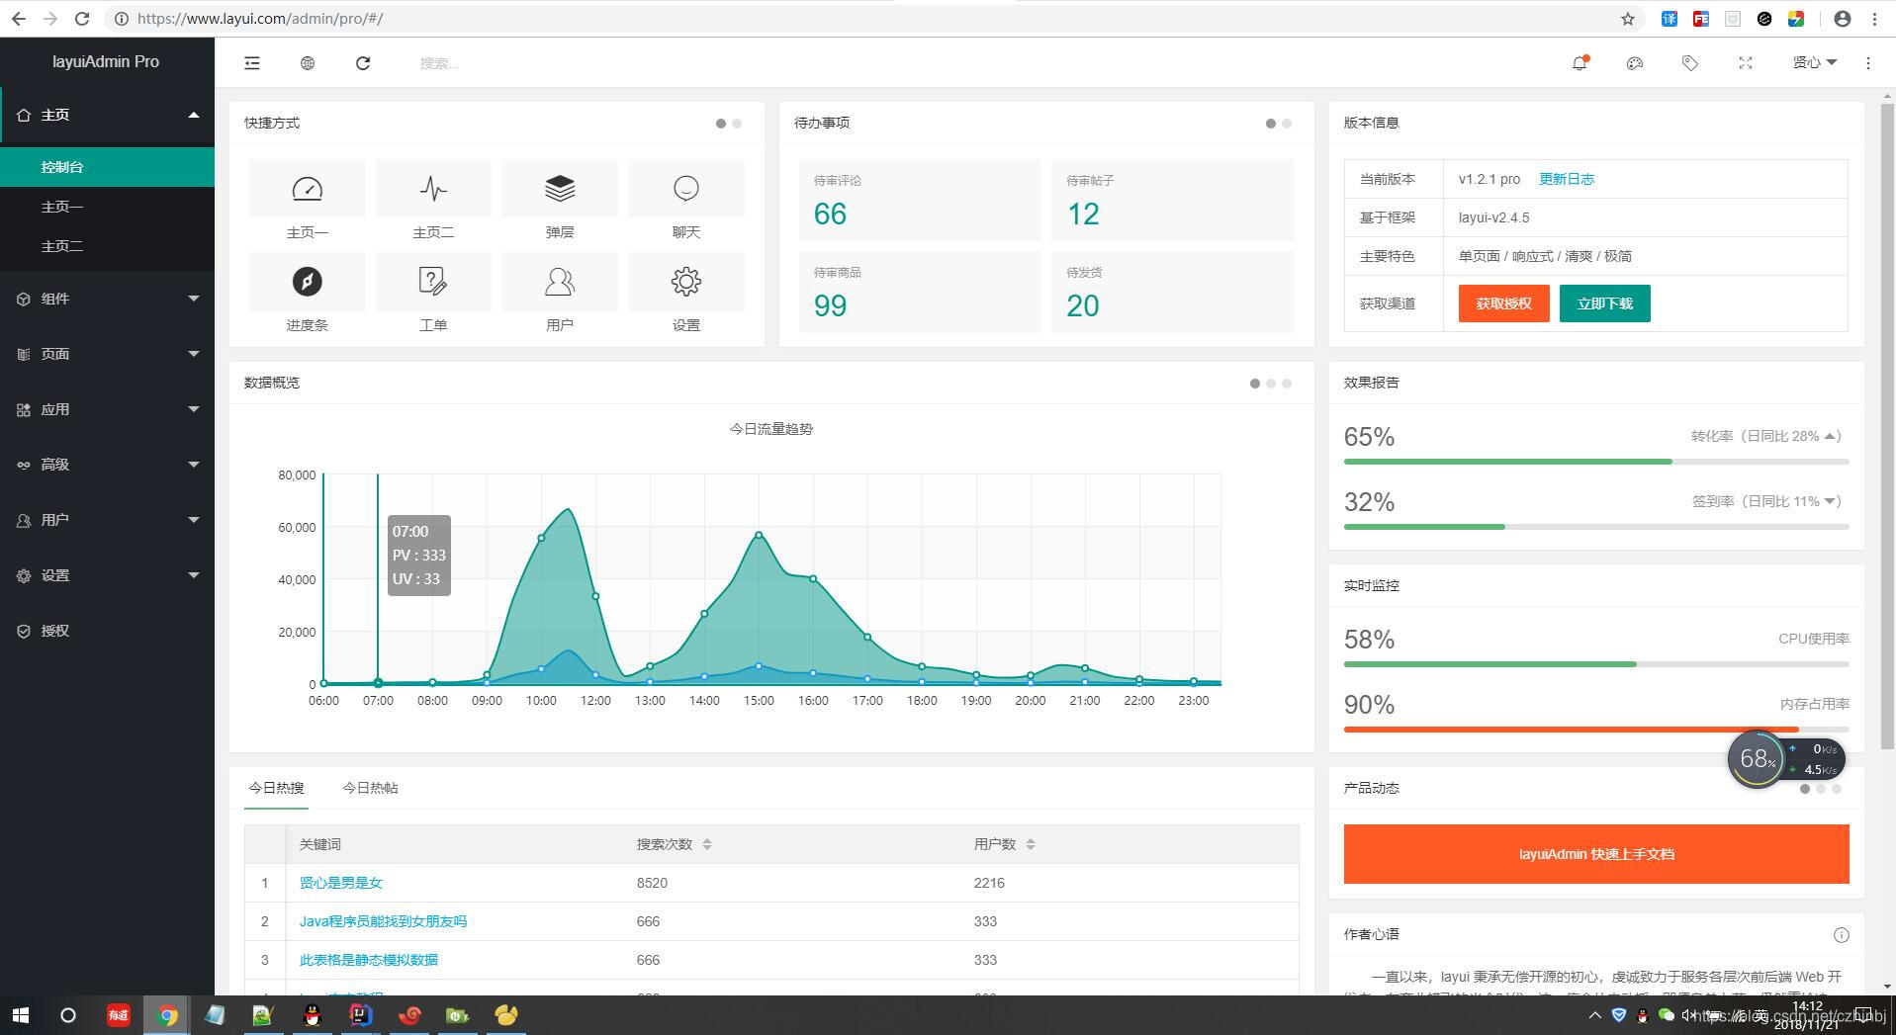Expand the 页面 sidebar menu

click(107, 354)
